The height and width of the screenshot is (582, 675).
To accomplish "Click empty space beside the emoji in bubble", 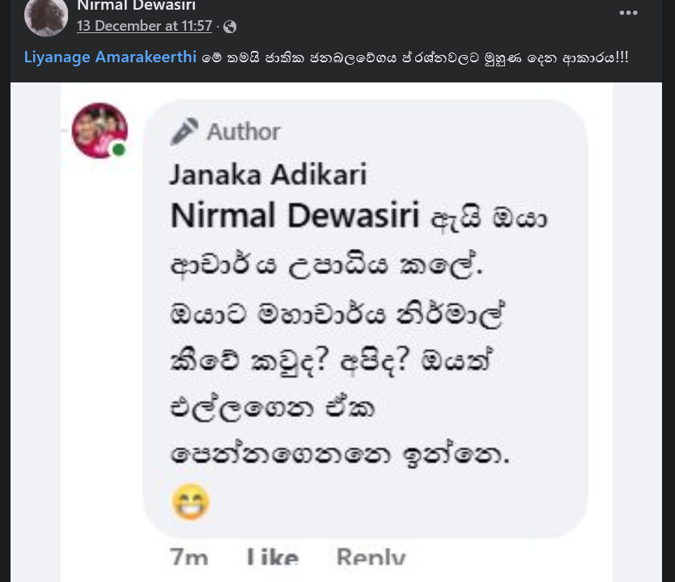I will pyautogui.click(x=388, y=503).
